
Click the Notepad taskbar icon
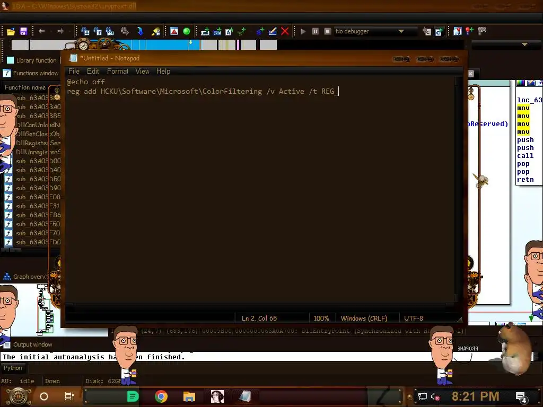tap(246, 396)
